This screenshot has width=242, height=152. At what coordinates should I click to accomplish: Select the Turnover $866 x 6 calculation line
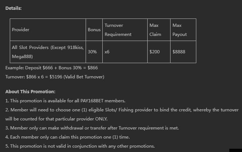pyautogui.click(x=55, y=77)
